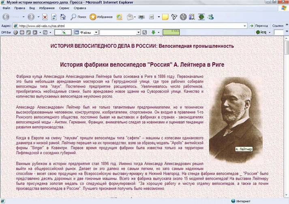Open Favorites (Избранное) star button

tap(101, 17)
